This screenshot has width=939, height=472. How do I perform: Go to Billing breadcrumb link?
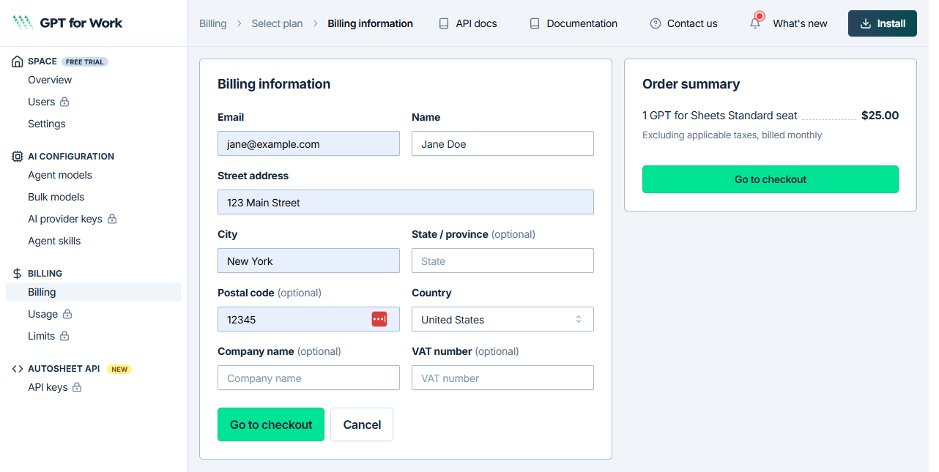click(212, 23)
